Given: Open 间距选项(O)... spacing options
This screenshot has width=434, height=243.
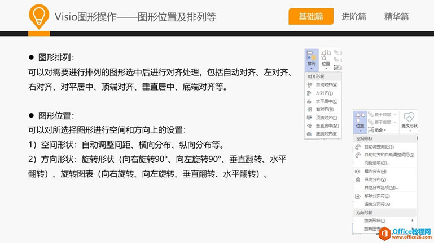Looking at the screenshot, I should [x=385, y=163].
